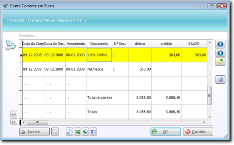Click vertical scrollbar down arrow
The height and width of the screenshot is (145, 234).
[210, 117]
